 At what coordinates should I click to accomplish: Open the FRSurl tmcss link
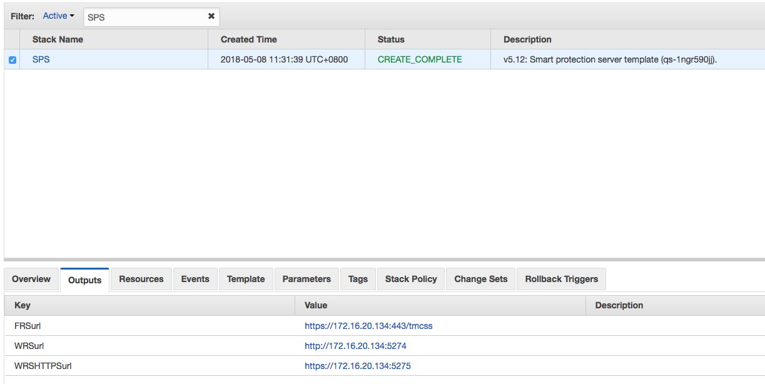tap(368, 326)
